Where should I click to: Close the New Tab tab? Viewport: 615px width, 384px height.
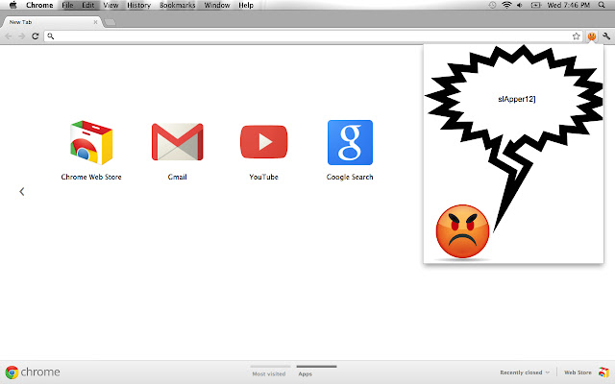(x=95, y=22)
